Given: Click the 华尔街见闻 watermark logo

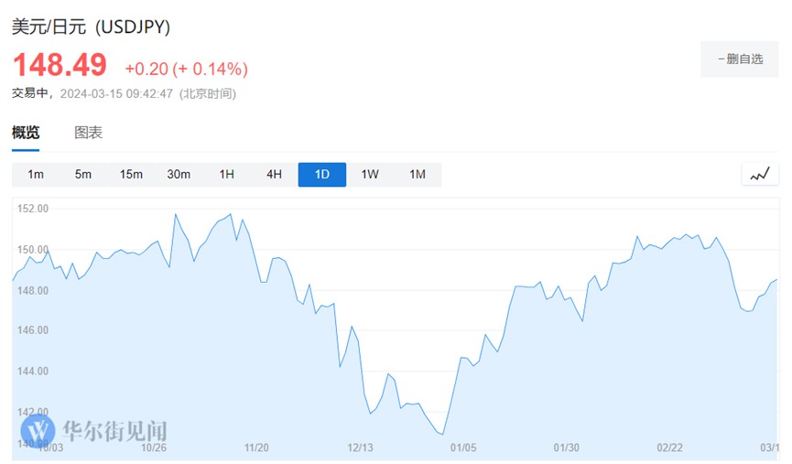Looking at the screenshot, I should (95, 431).
